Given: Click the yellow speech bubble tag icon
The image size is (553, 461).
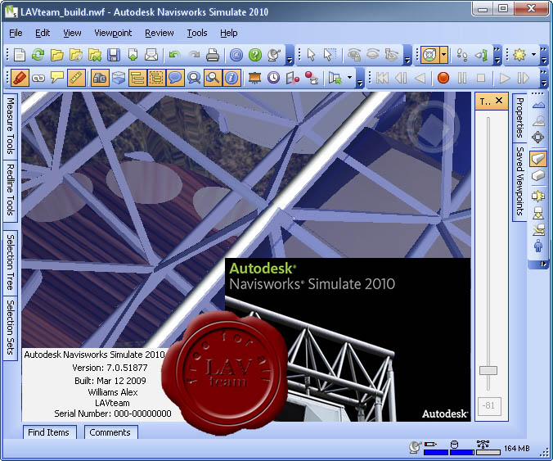Looking at the screenshot, I should pyautogui.click(x=56, y=78).
